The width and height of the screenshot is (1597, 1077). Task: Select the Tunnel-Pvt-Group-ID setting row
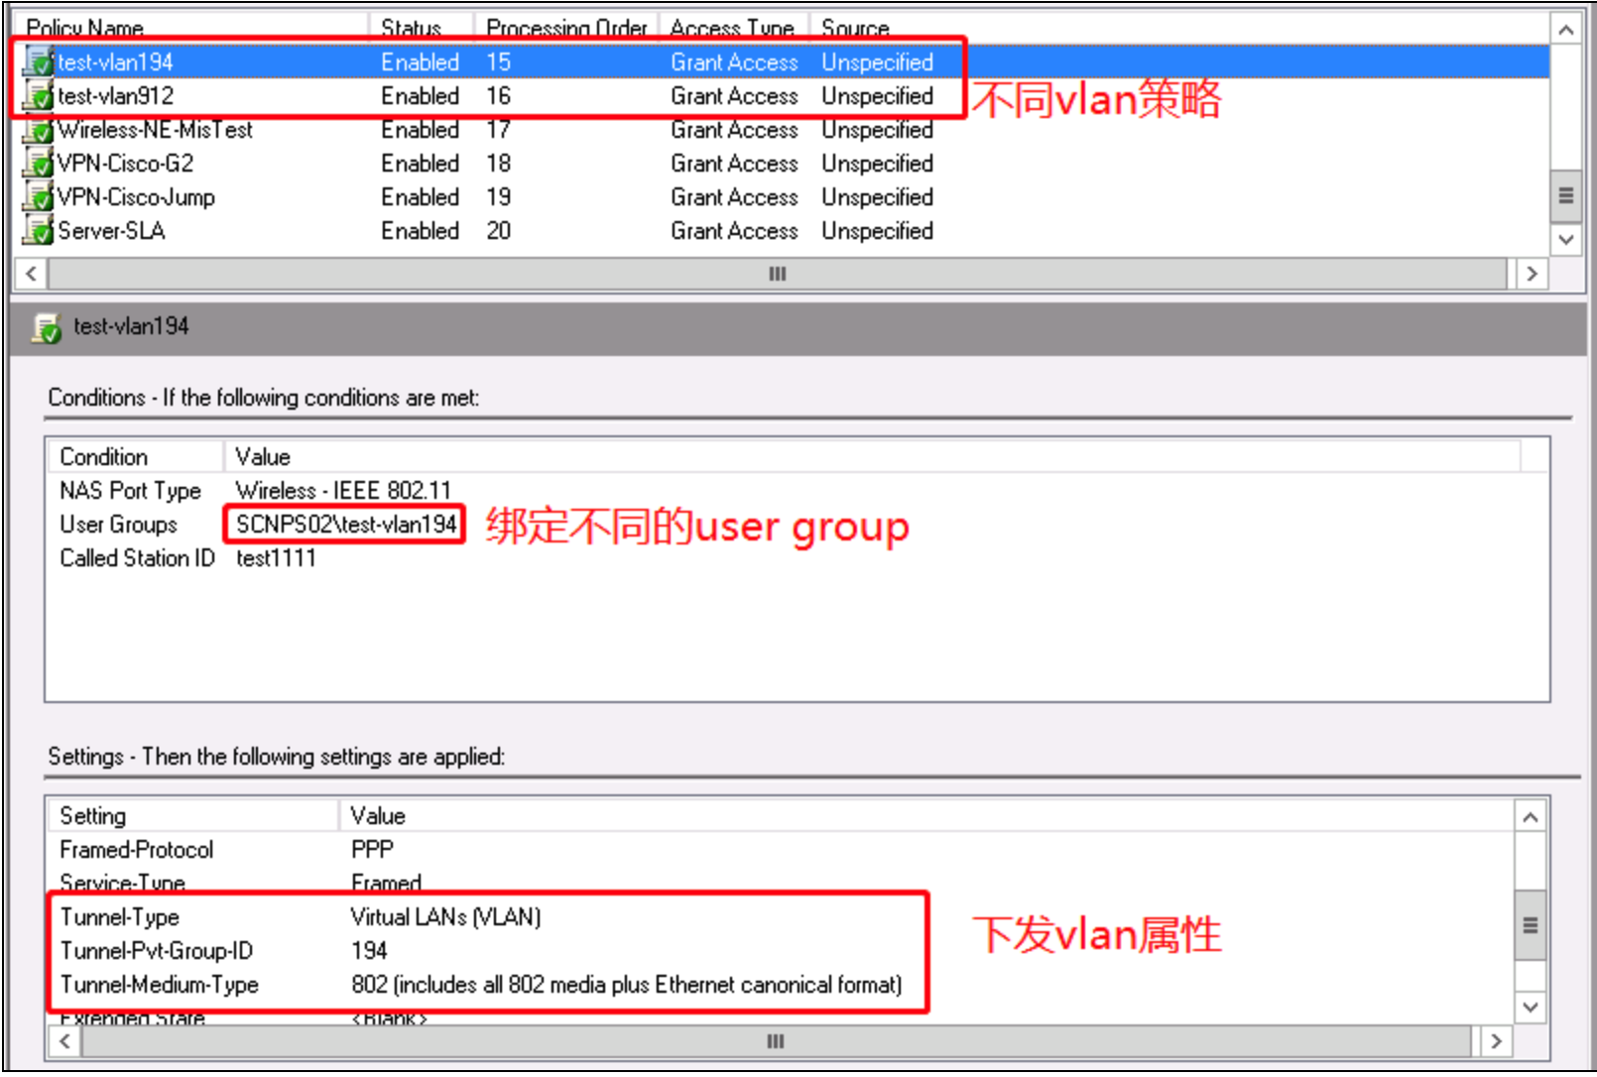coord(156,951)
